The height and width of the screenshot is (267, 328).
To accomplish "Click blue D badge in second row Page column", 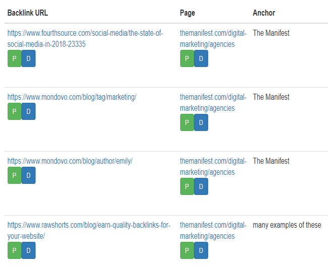I will tap(201, 122).
